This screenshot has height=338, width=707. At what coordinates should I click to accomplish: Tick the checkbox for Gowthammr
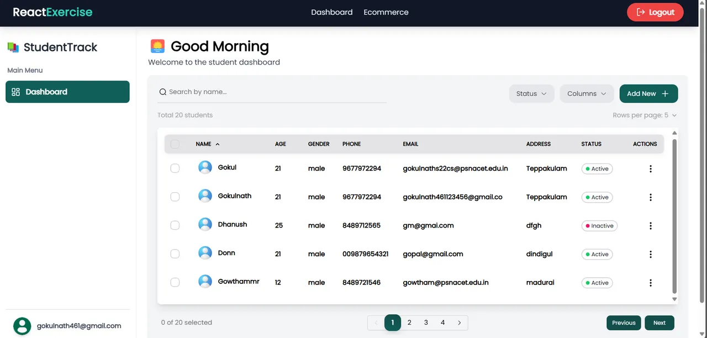[x=175, y=282]
